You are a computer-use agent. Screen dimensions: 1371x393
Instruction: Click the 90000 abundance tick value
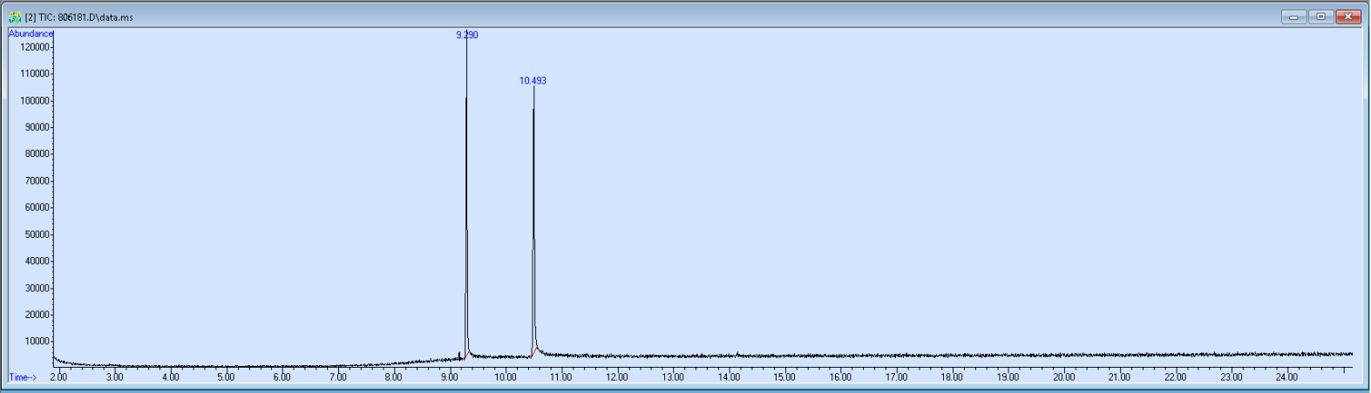click(x=37, y=127)
